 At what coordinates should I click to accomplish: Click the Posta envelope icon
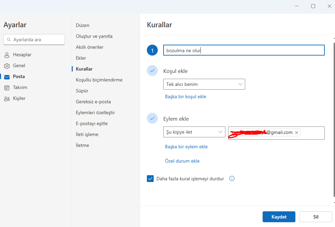pos(7,77)
